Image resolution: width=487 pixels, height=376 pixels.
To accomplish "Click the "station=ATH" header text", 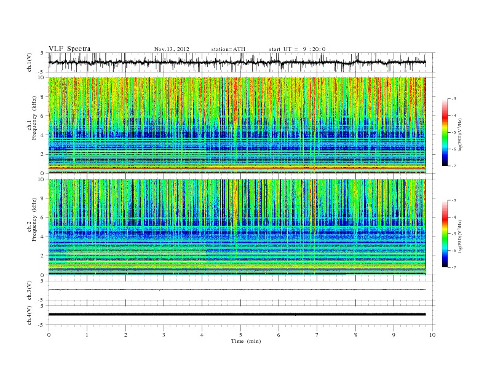I will pos(228,49).
